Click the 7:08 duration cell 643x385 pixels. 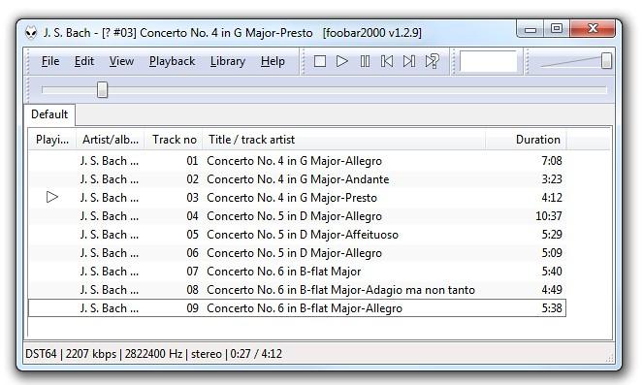point(552,161)
